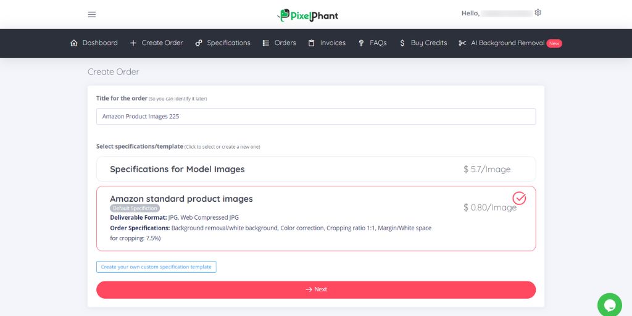
Task: Click the Orders list icon
Action: click(x=265, y=43)
